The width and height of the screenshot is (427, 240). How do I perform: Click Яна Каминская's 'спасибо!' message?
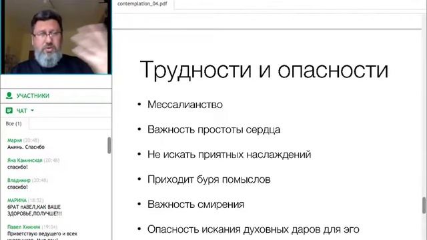coord(17,167)
